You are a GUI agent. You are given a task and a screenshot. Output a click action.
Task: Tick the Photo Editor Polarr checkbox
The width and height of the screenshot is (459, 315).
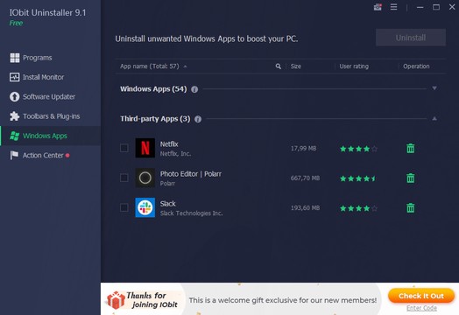(x=124, y=178)
